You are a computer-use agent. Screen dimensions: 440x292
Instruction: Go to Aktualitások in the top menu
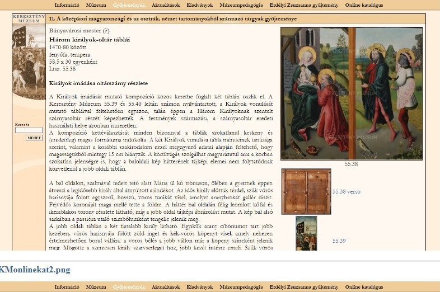pyautogui.click(x=166, y=5)
